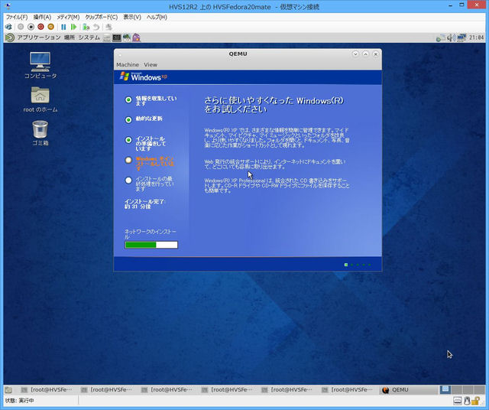The height and width of the screenshot is (410, 489).
Task: Open the メディア(M) menu
Action: (68, 17)
